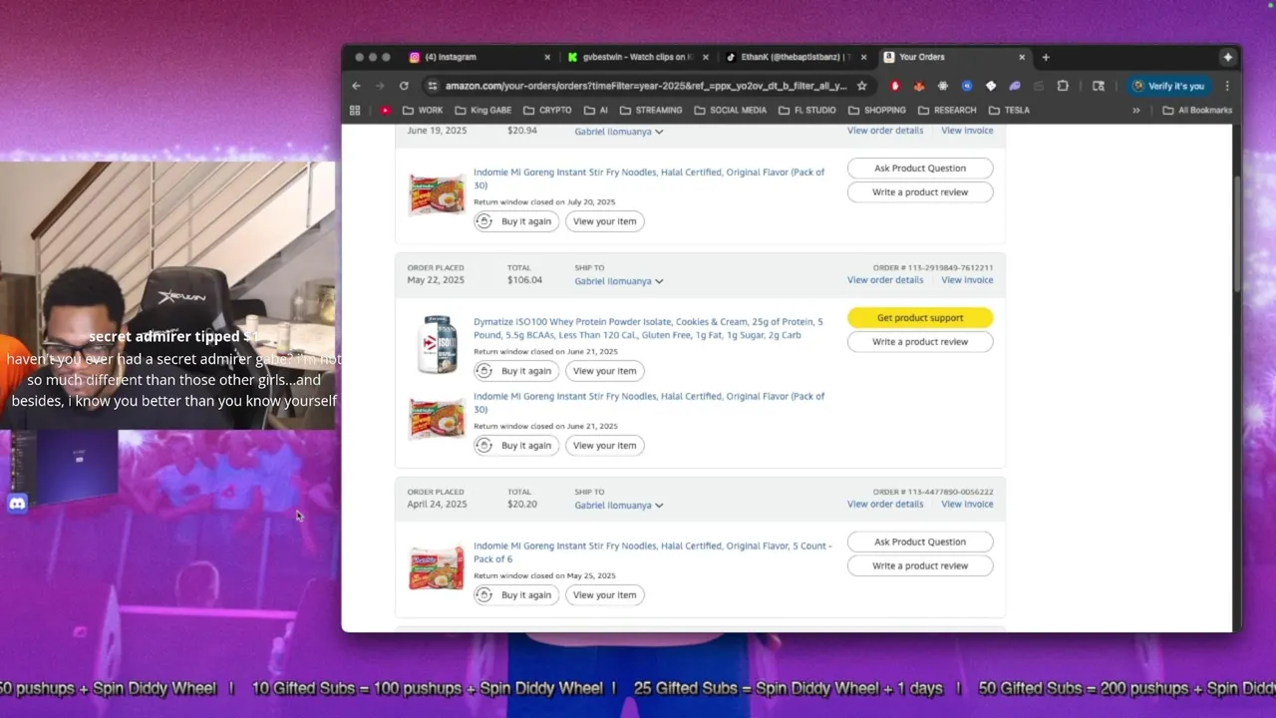Open the AI bookmarks folder
Screen dimensions: 1276x718
tap(596, 111)
